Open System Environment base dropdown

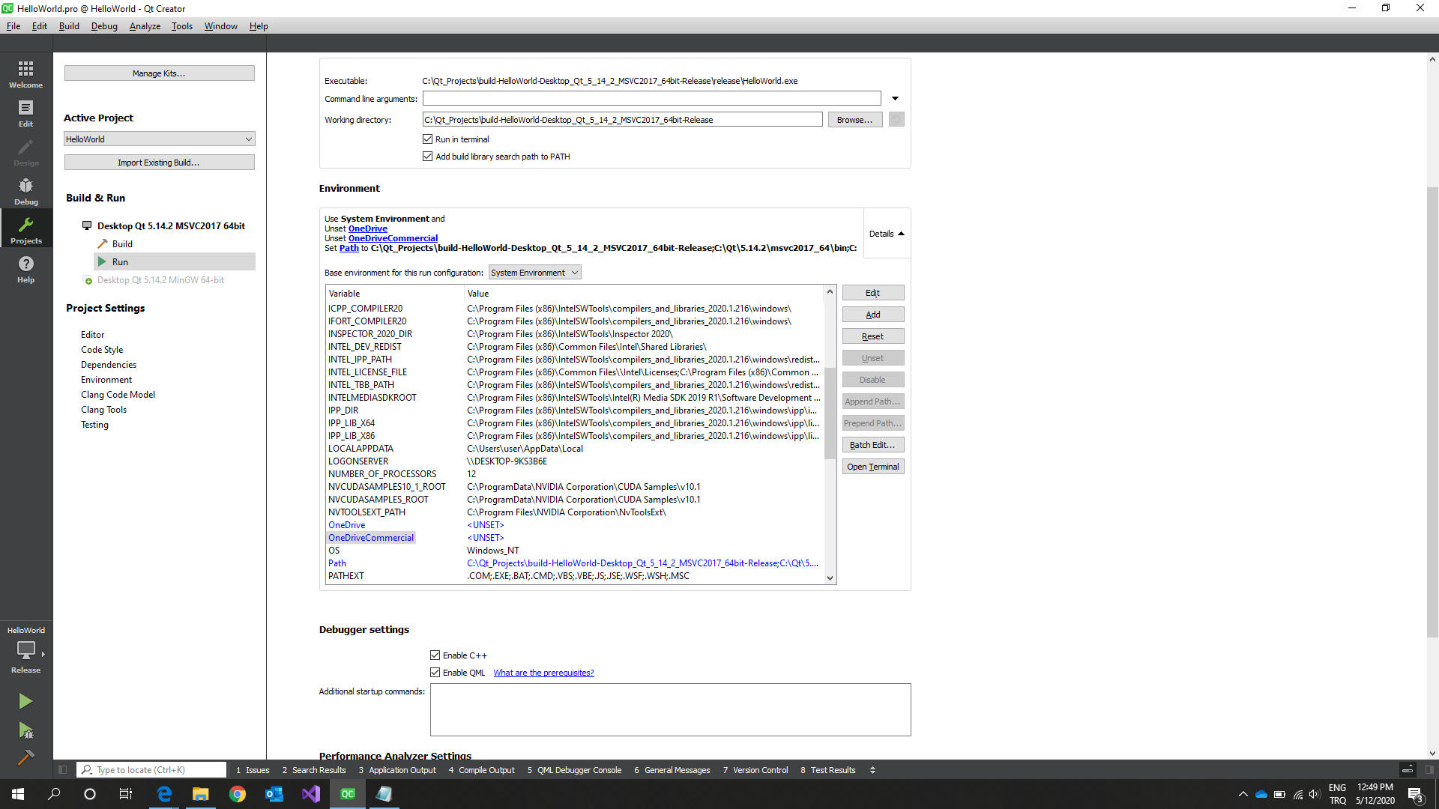pos(534,273)
